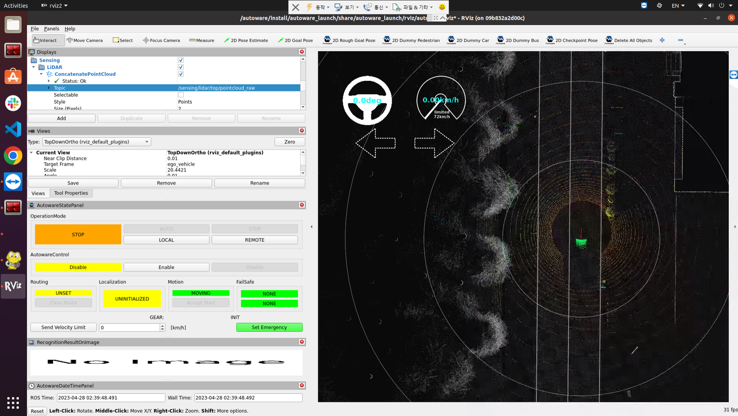Save the current view
The image size is (738, 416).
pos(73,183)
